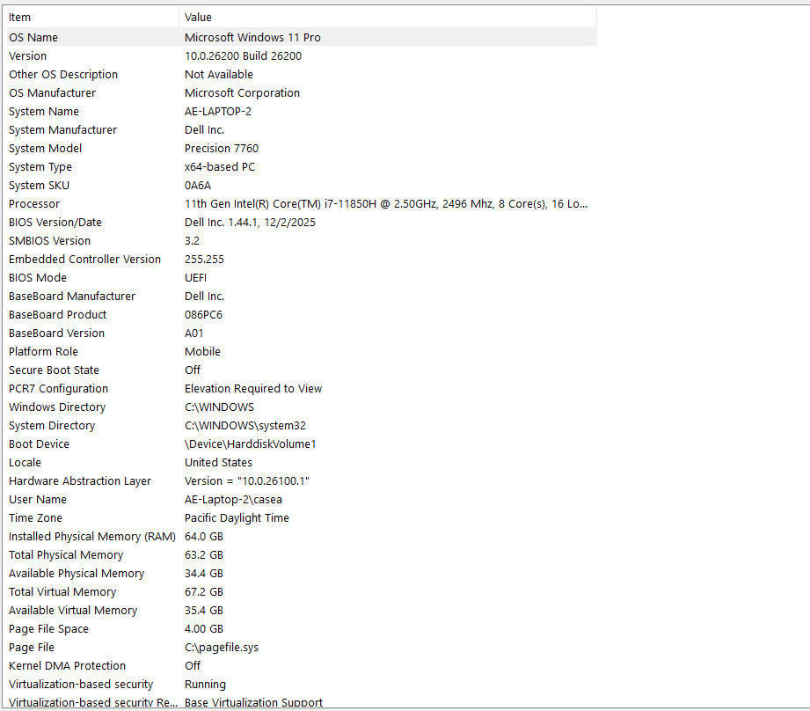
Task: Click the value United States
Action: point(218,463)
